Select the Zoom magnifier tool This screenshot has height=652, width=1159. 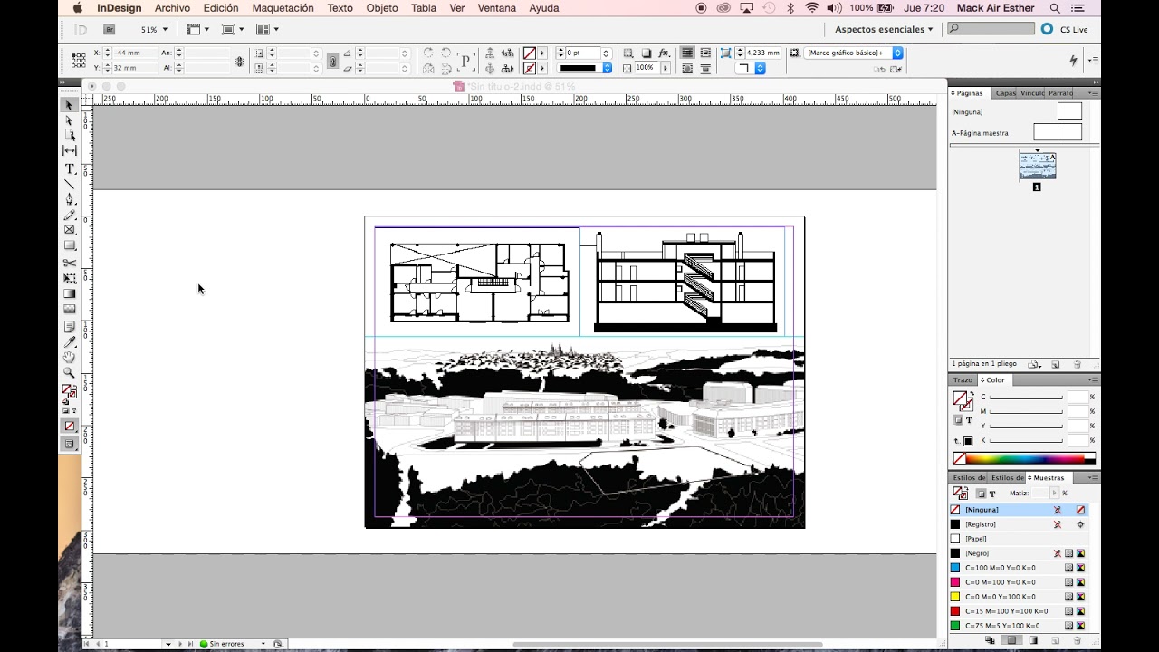69,372
